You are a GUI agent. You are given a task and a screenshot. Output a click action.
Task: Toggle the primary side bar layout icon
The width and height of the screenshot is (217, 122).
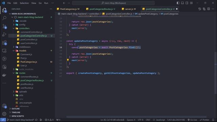point(178,3)
